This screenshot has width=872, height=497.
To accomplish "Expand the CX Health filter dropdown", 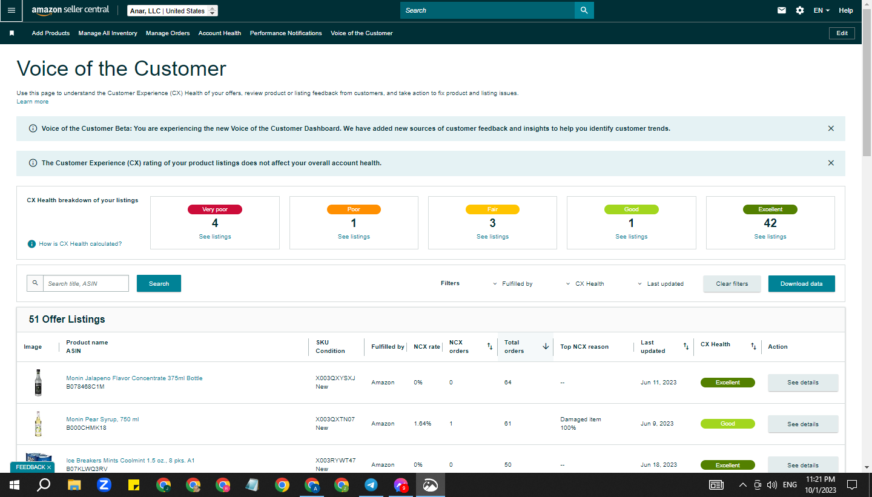I will 585,284.
